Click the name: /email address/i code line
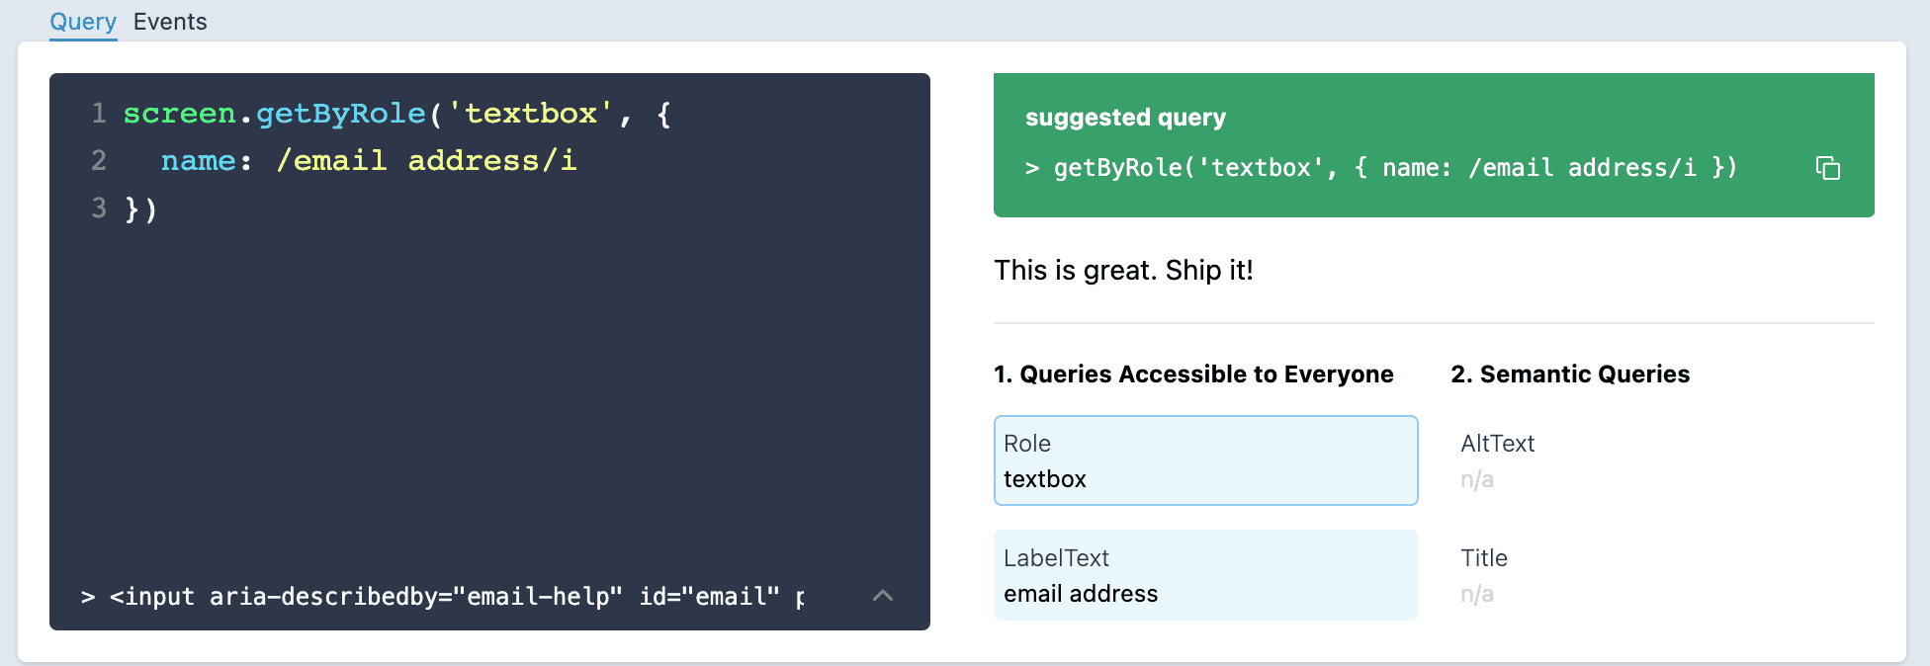Screen dimensions: 1930x666 [x=368, y=161]
